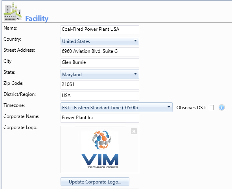The height and width of the screenshot is (189, 232).
Task: Focus the Street Address input field
Action: (100, 52)
